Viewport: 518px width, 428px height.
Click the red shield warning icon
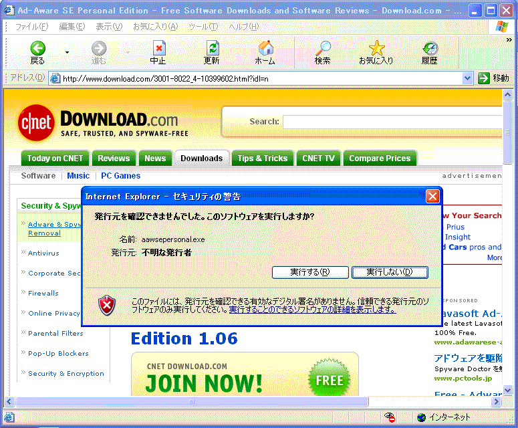(x=107, y=306)
